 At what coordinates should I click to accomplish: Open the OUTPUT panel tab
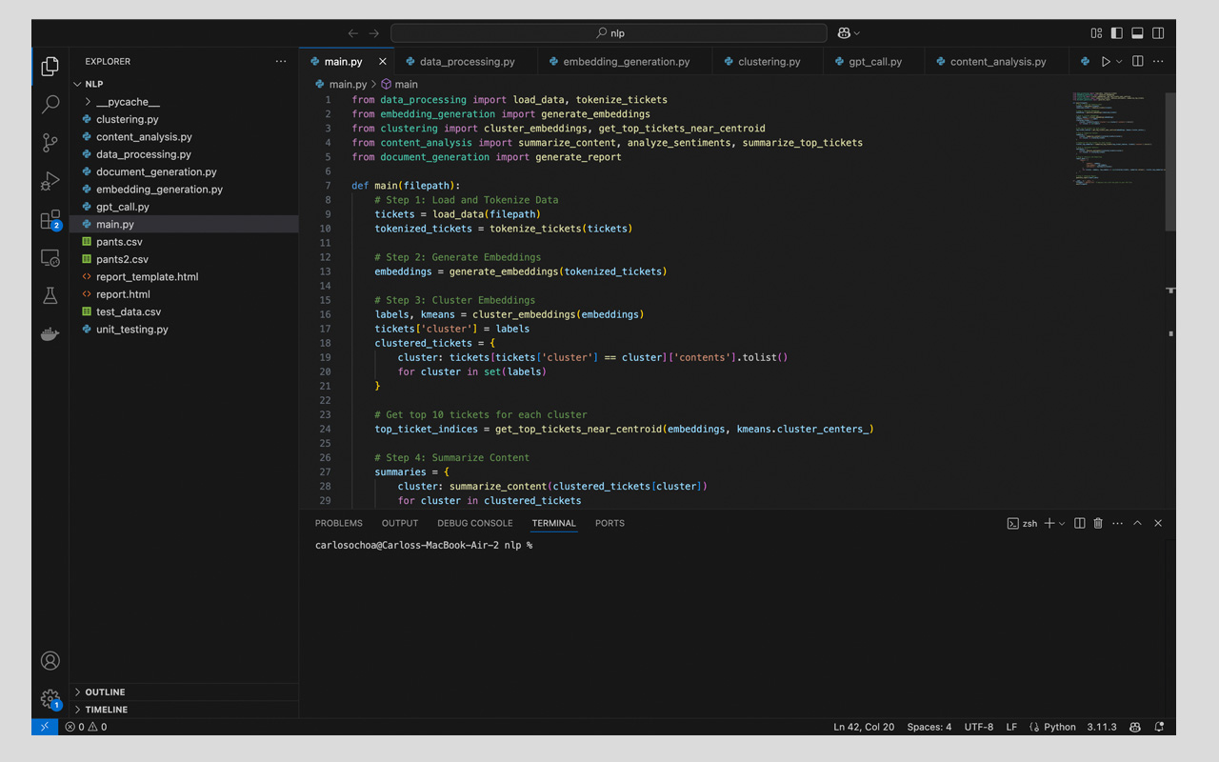coord(400,523)
